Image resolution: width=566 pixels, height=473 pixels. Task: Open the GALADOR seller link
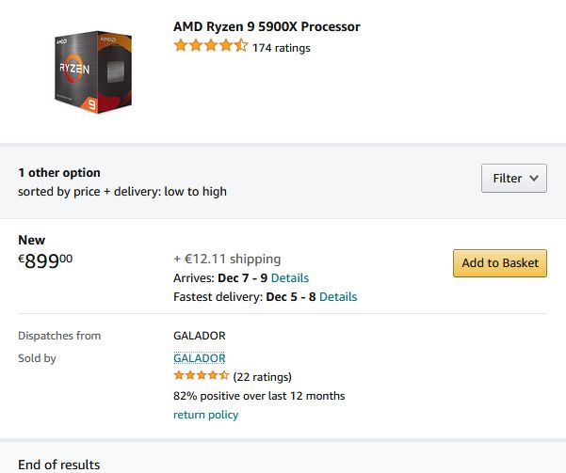[200, 358]
